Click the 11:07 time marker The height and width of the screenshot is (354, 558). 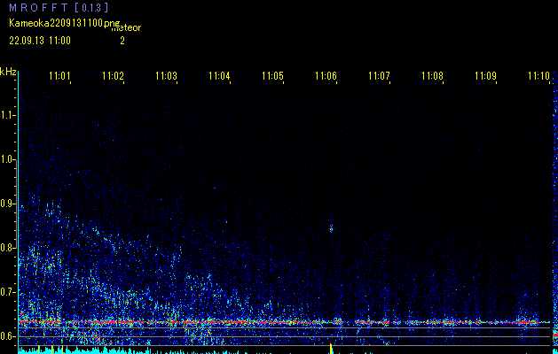click(379, 76)
